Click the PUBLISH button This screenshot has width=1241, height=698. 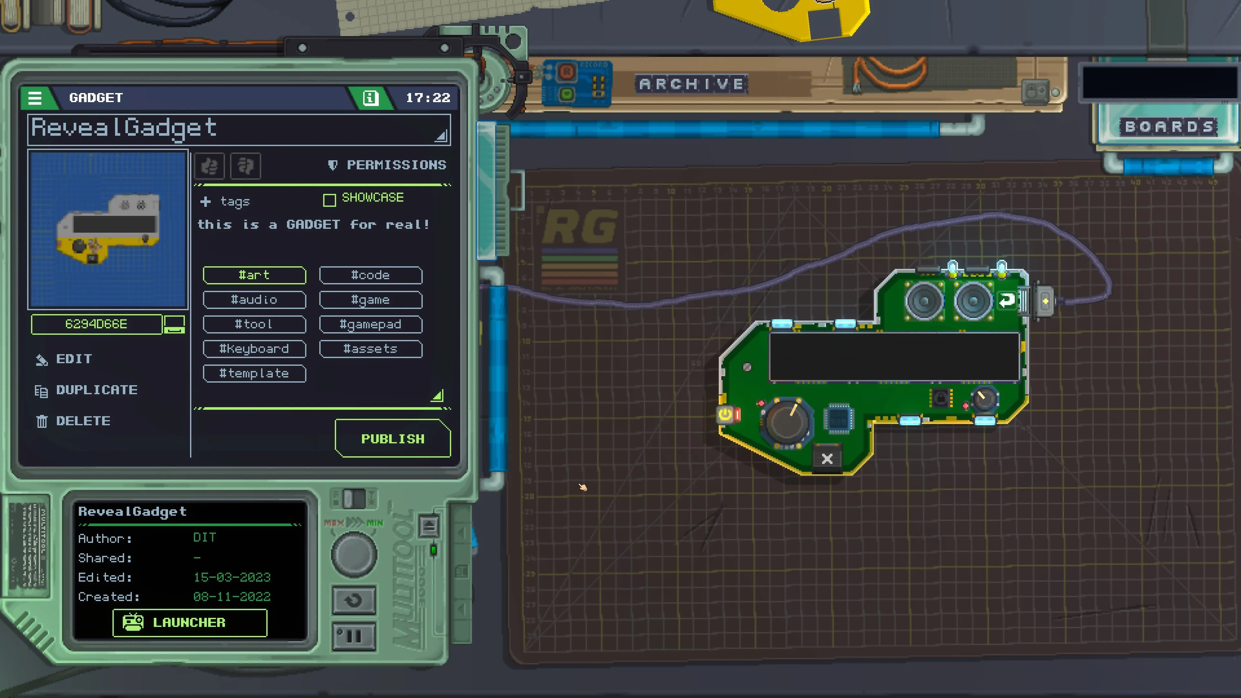point(393,439)
